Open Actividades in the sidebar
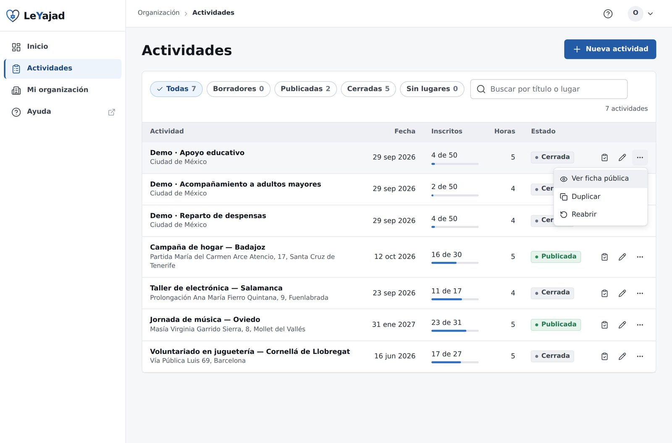The height and width of the screenshot is (443, 672). coord(63,69)
